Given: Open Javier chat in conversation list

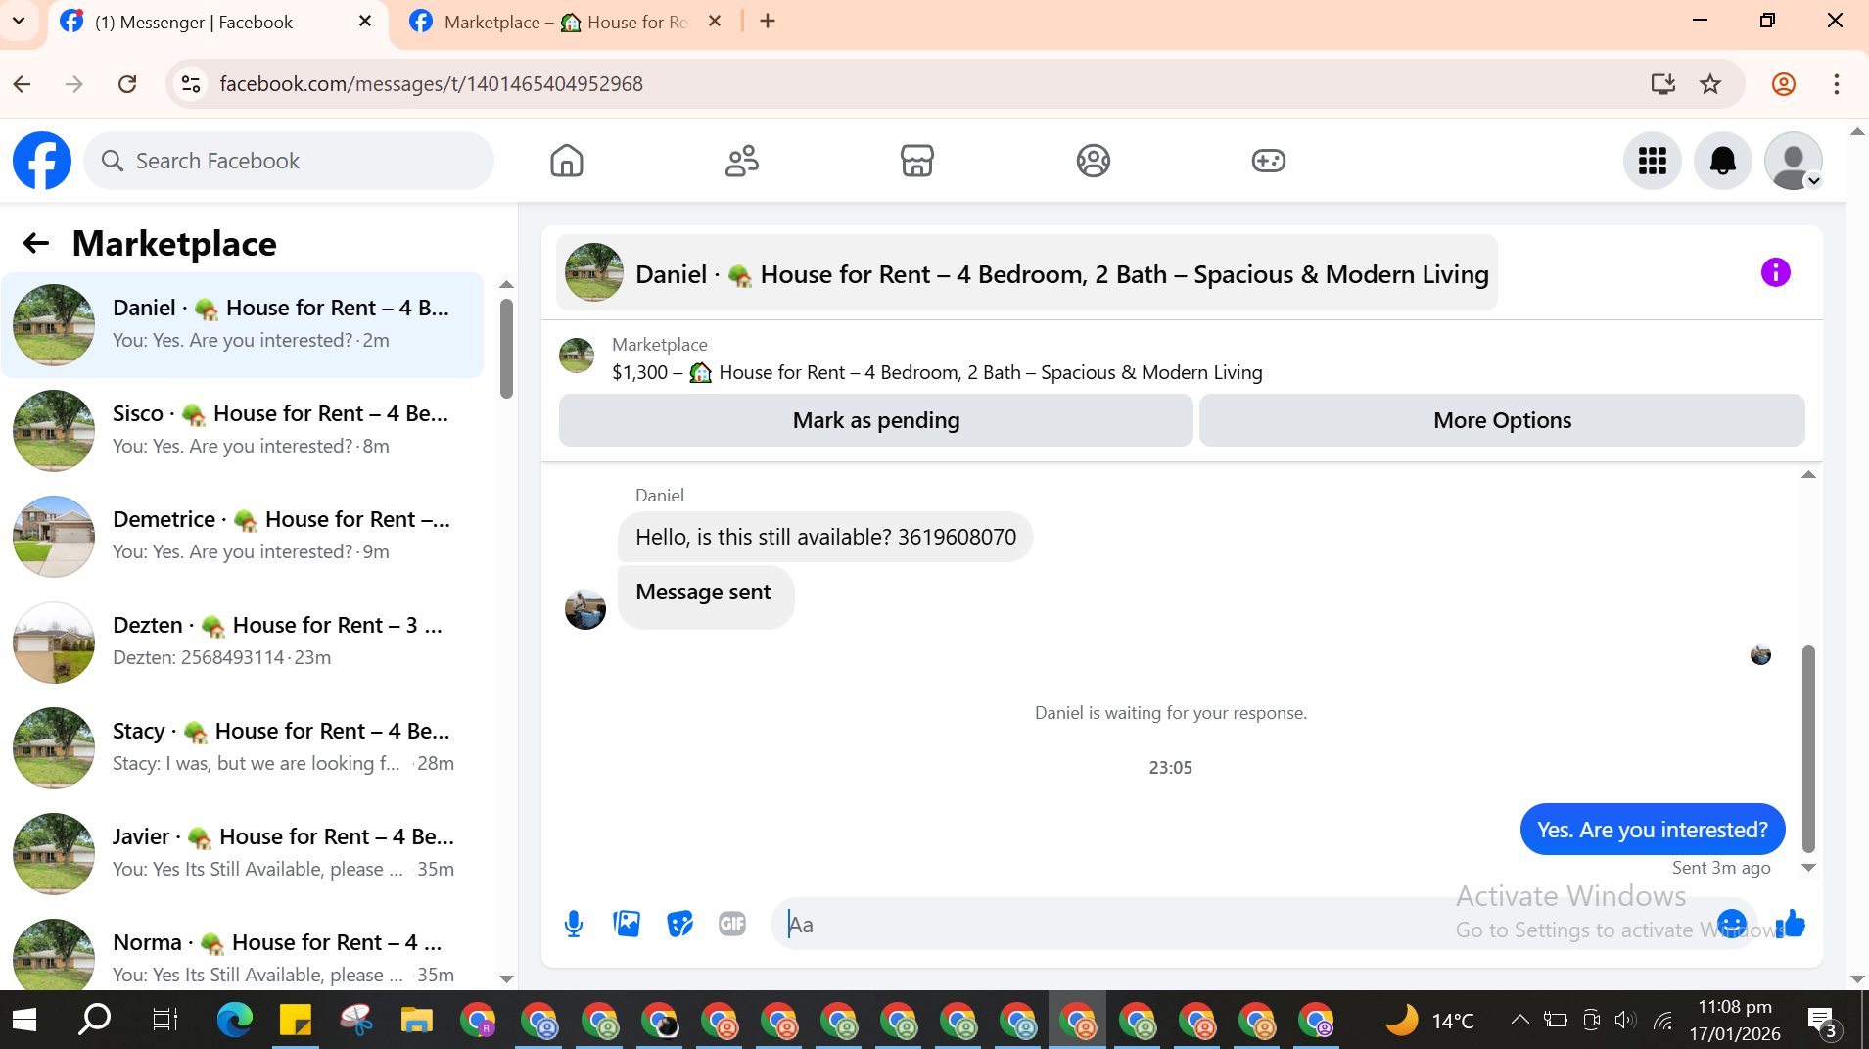Looking at the screenshot, I should click(243, 853).
